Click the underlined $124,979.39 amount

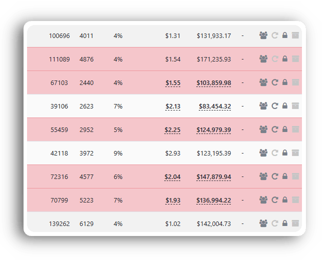click(x=214, y=129)
